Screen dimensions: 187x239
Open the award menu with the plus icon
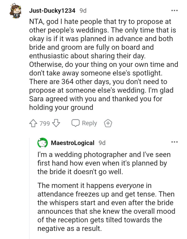[108, 123]
